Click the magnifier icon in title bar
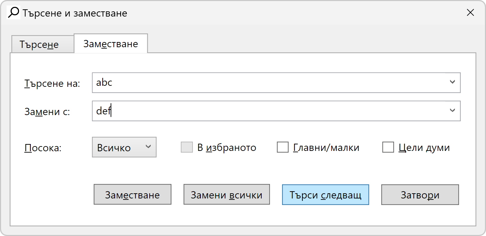486x236 pixels. coord(13,13)
